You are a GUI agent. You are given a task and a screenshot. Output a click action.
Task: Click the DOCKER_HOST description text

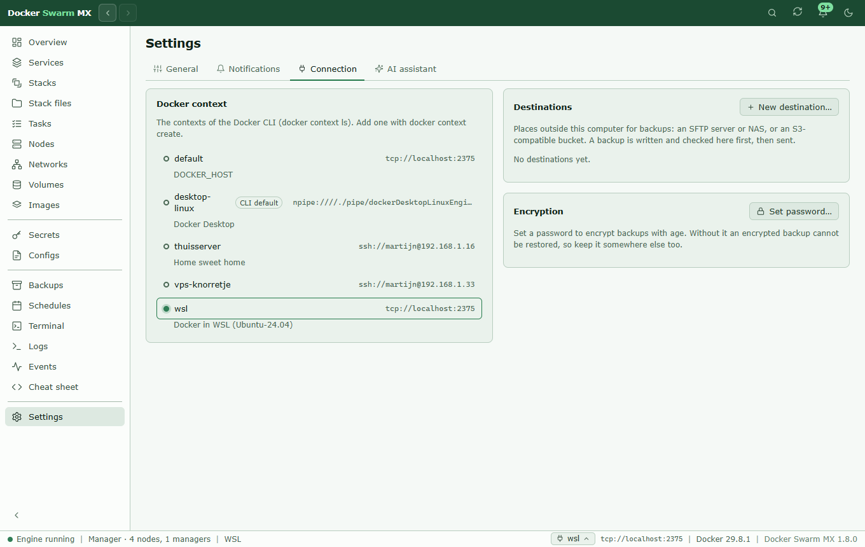(204, 174)
